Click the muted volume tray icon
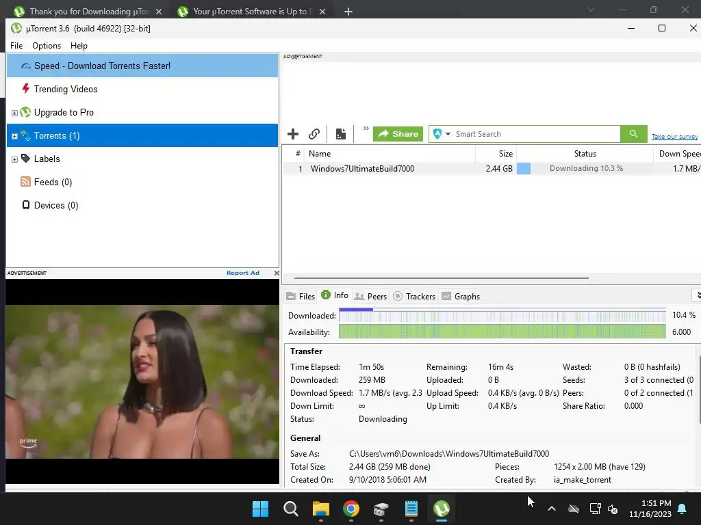The image size is (701, 525). [613, 509]
